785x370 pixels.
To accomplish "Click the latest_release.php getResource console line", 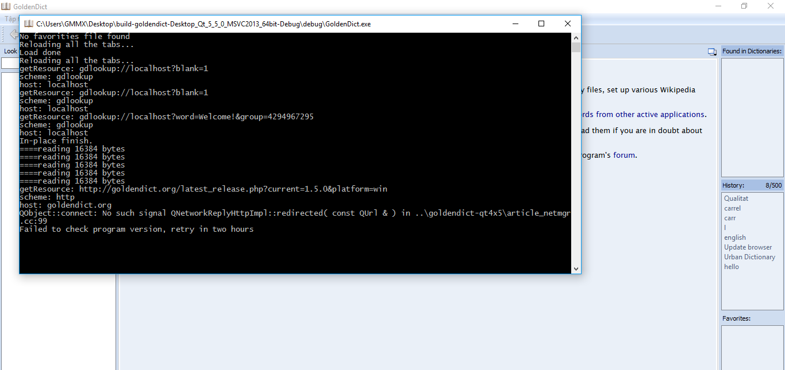I will click(x=203, y=189).
